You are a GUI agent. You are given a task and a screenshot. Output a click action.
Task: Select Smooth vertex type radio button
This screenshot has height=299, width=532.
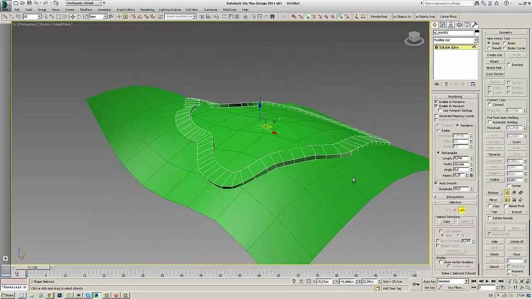[489, 48]
